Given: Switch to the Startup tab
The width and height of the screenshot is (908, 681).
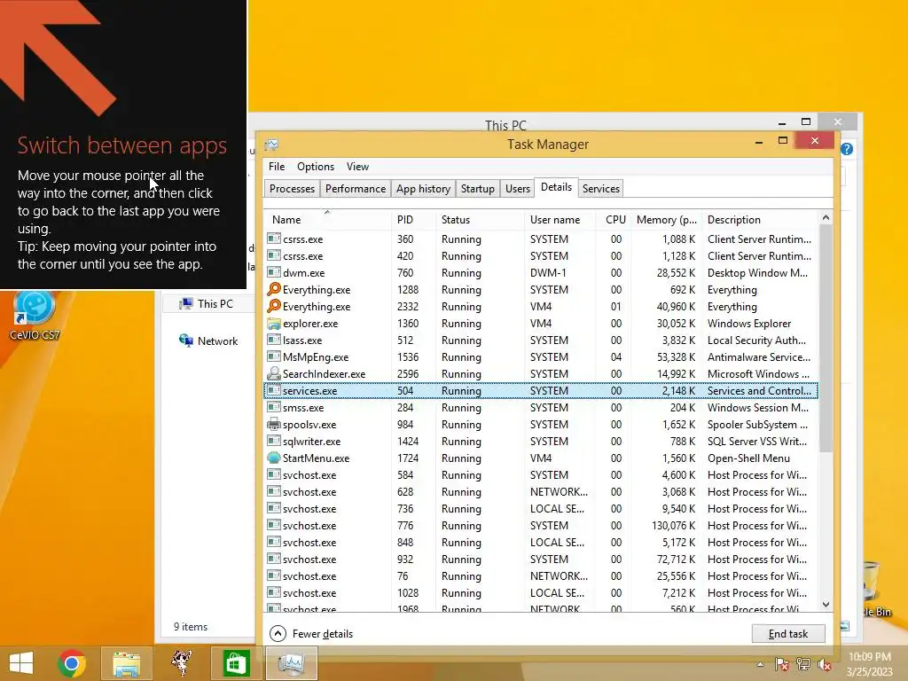Looking at the screenshot, I should click(x=477, y=189).
